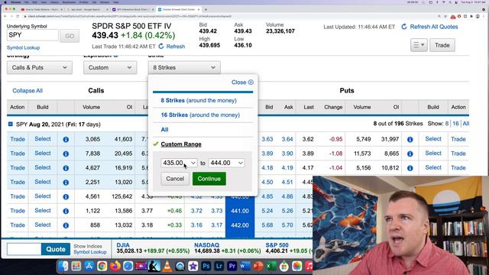Click the blue Quote button at bottom
489x275 pixels.
click(x=56, y=249)
